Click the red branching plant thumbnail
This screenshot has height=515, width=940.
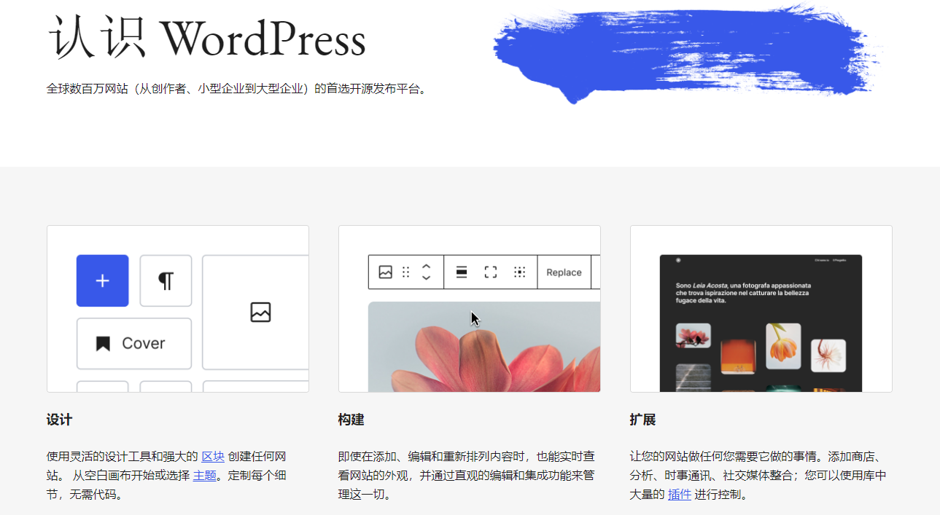[828, 355]
